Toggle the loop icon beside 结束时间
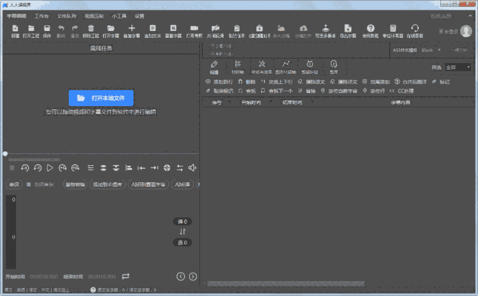The width and height of the screenshot is (478, 296). tap(126, 276)
